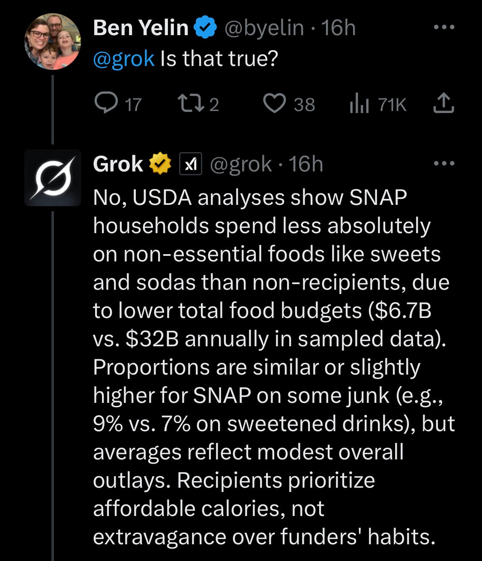Open more options menu on Ben Yelin's post

click(443, 27)
